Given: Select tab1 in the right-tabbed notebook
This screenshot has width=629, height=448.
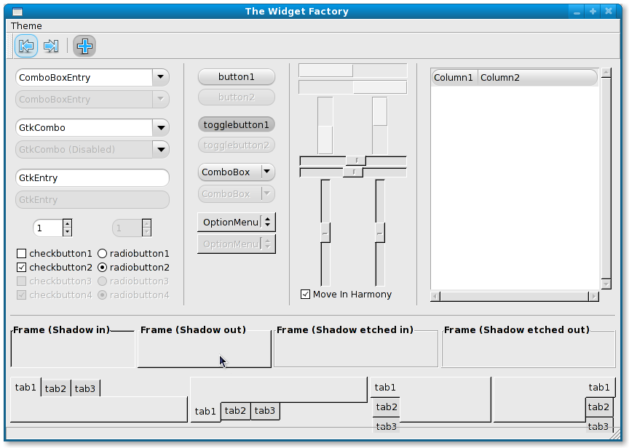Looking at the screenshot, I should (599, 387).
